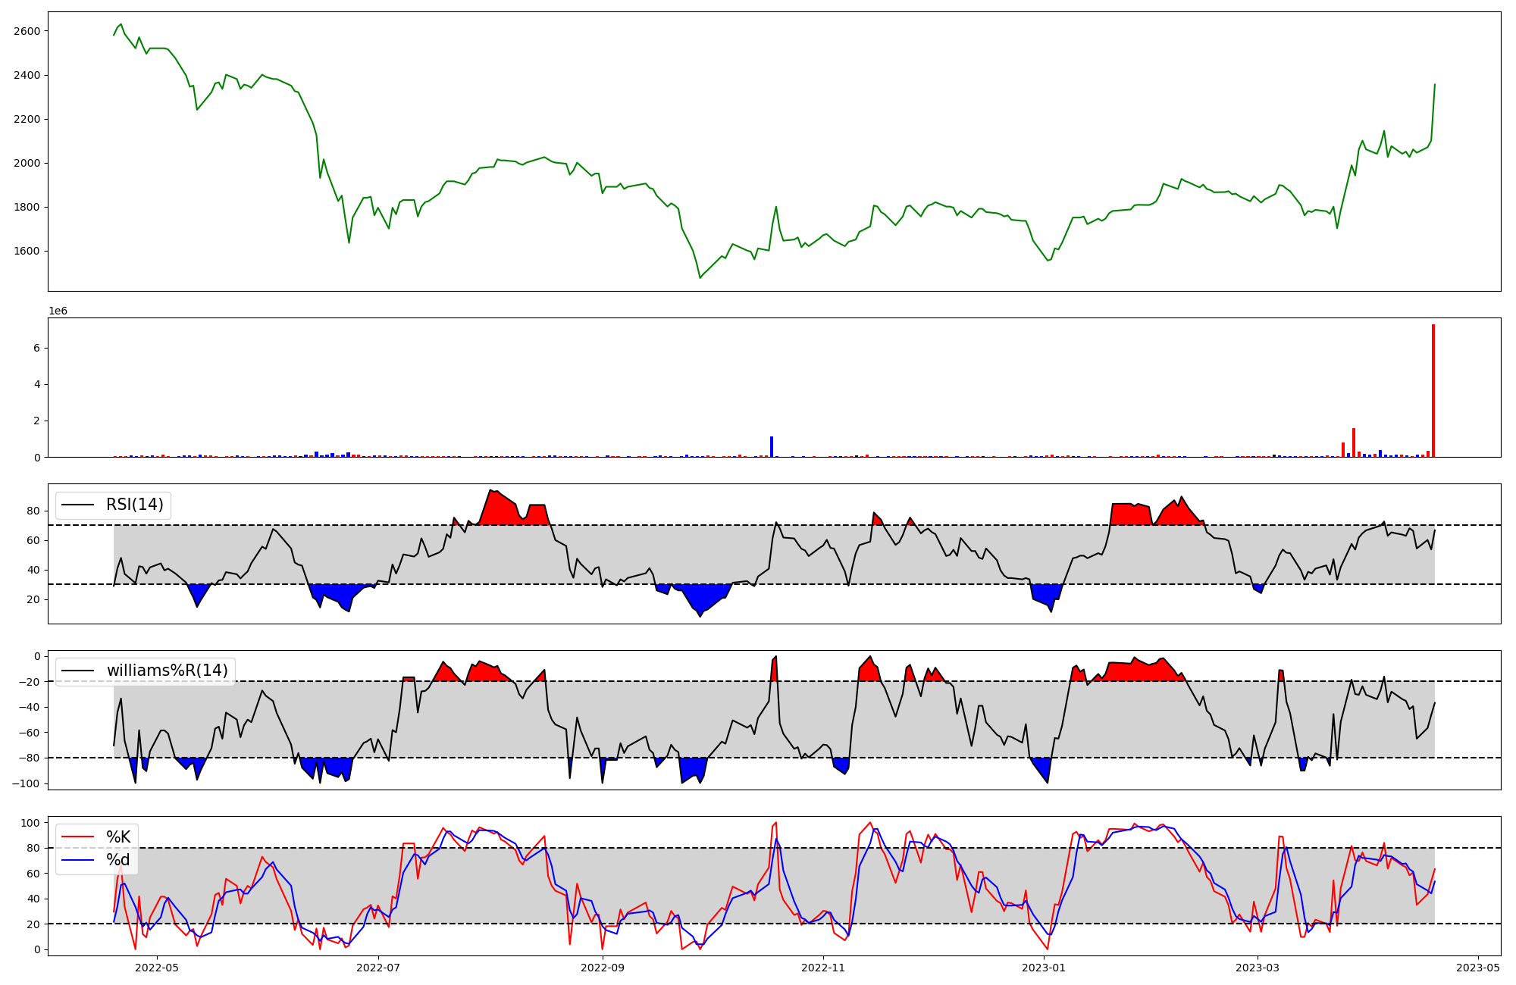Click the 6 tick on volume axis
This screenshot has height=985, width=1516.
tap(36, 348)
